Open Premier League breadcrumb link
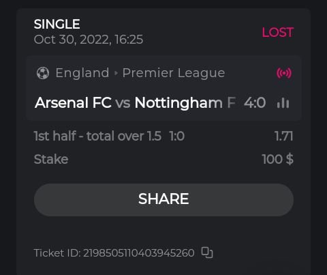 coord(174,73)
